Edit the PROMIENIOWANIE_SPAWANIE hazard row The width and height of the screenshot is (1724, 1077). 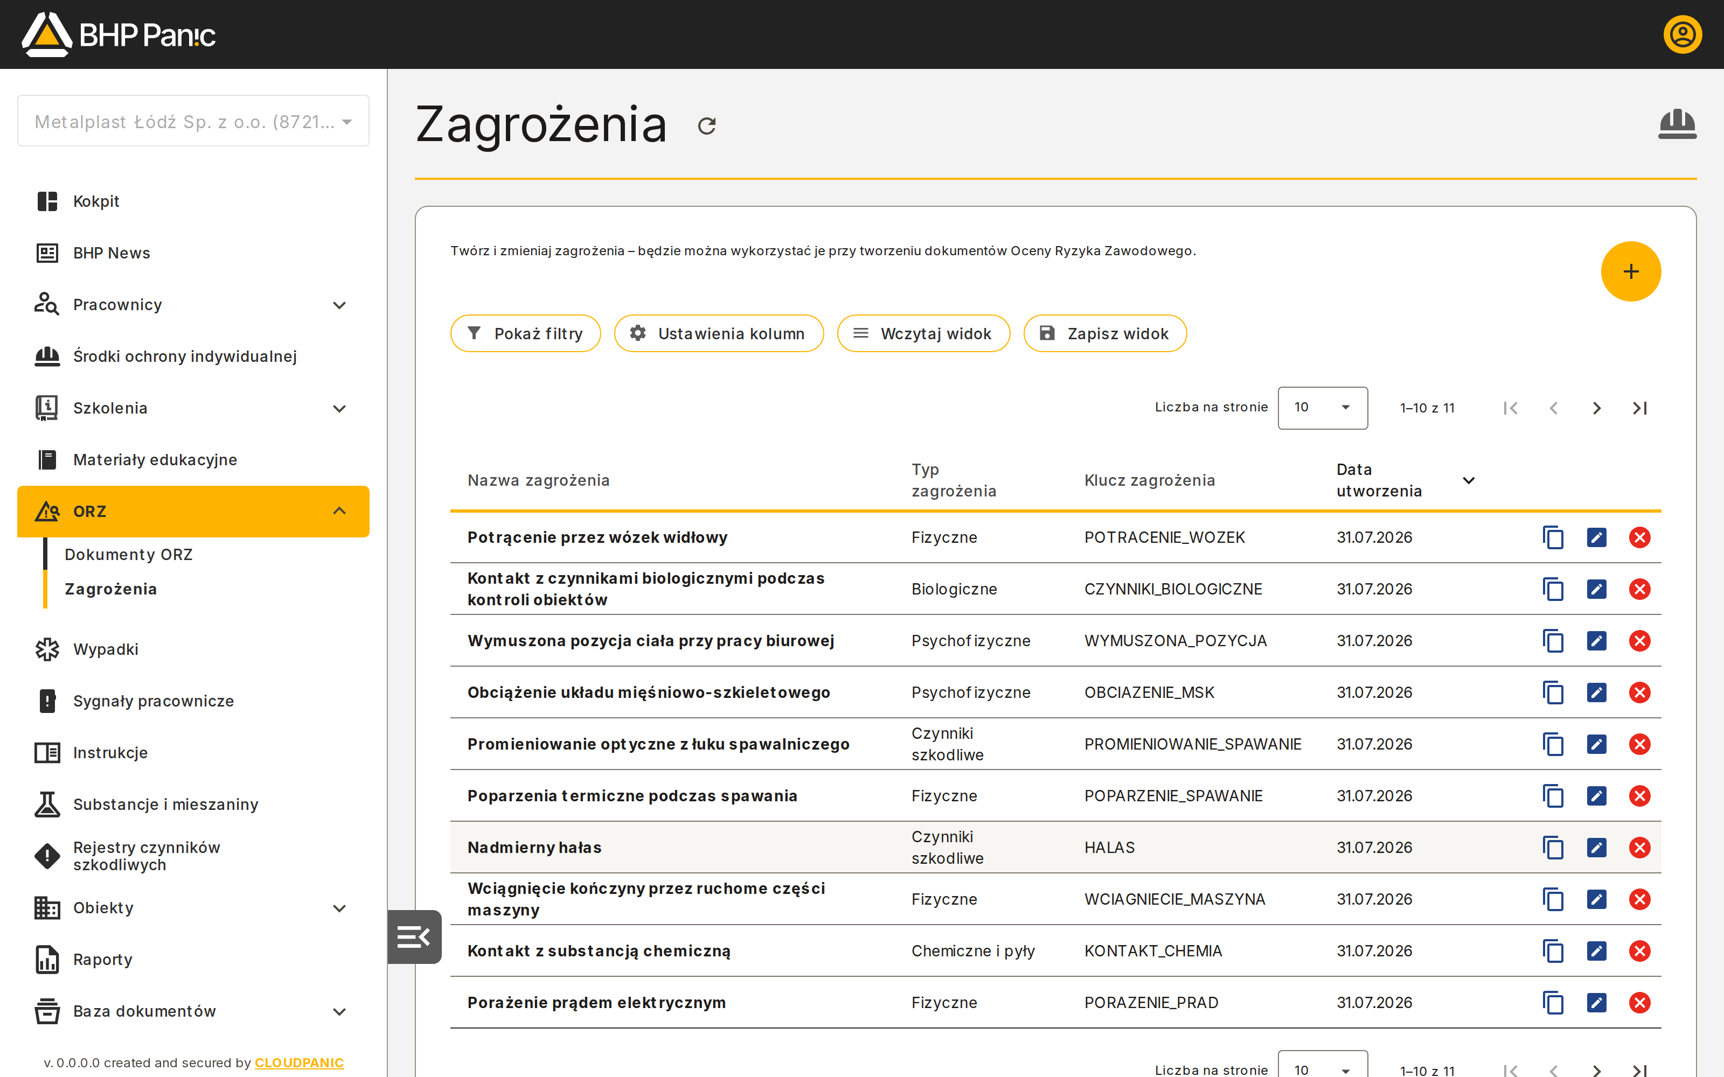click(x=1596, y=744)
